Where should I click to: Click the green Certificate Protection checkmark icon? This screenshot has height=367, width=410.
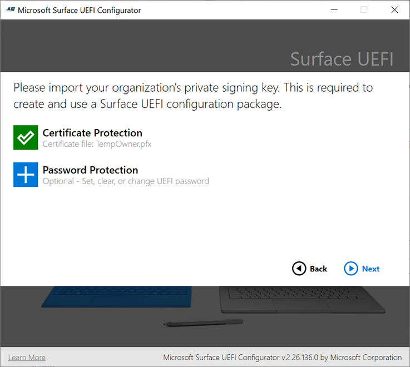pos(26,137)
